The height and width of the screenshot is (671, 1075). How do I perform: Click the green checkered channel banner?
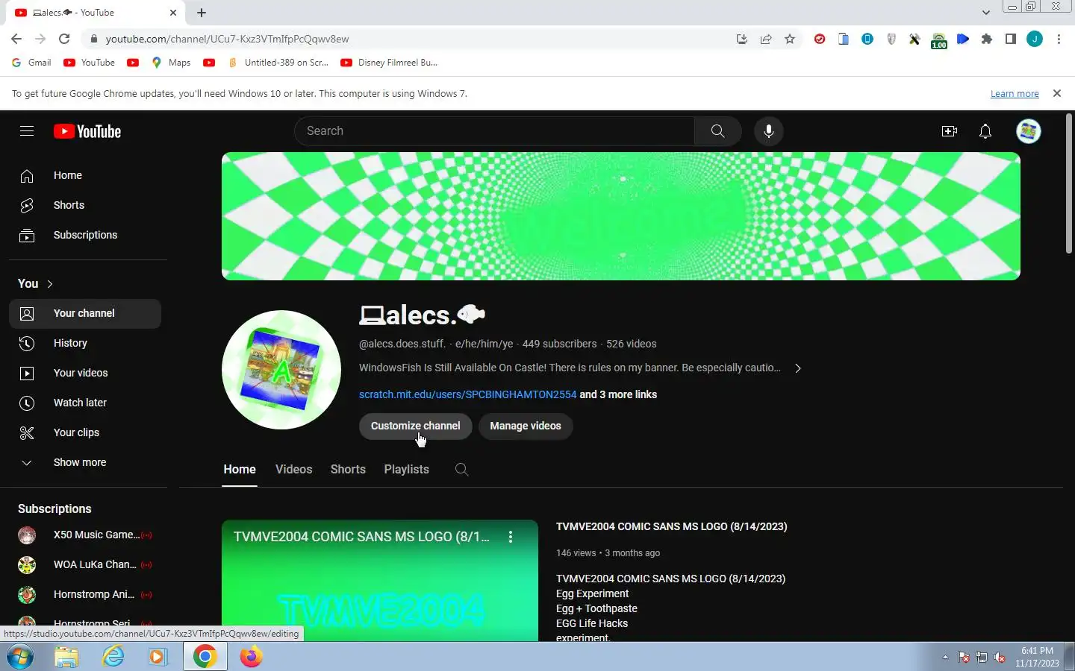coord(621,216)
